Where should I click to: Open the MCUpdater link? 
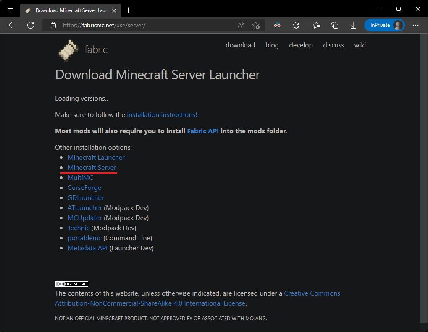(x=84, y=218)
